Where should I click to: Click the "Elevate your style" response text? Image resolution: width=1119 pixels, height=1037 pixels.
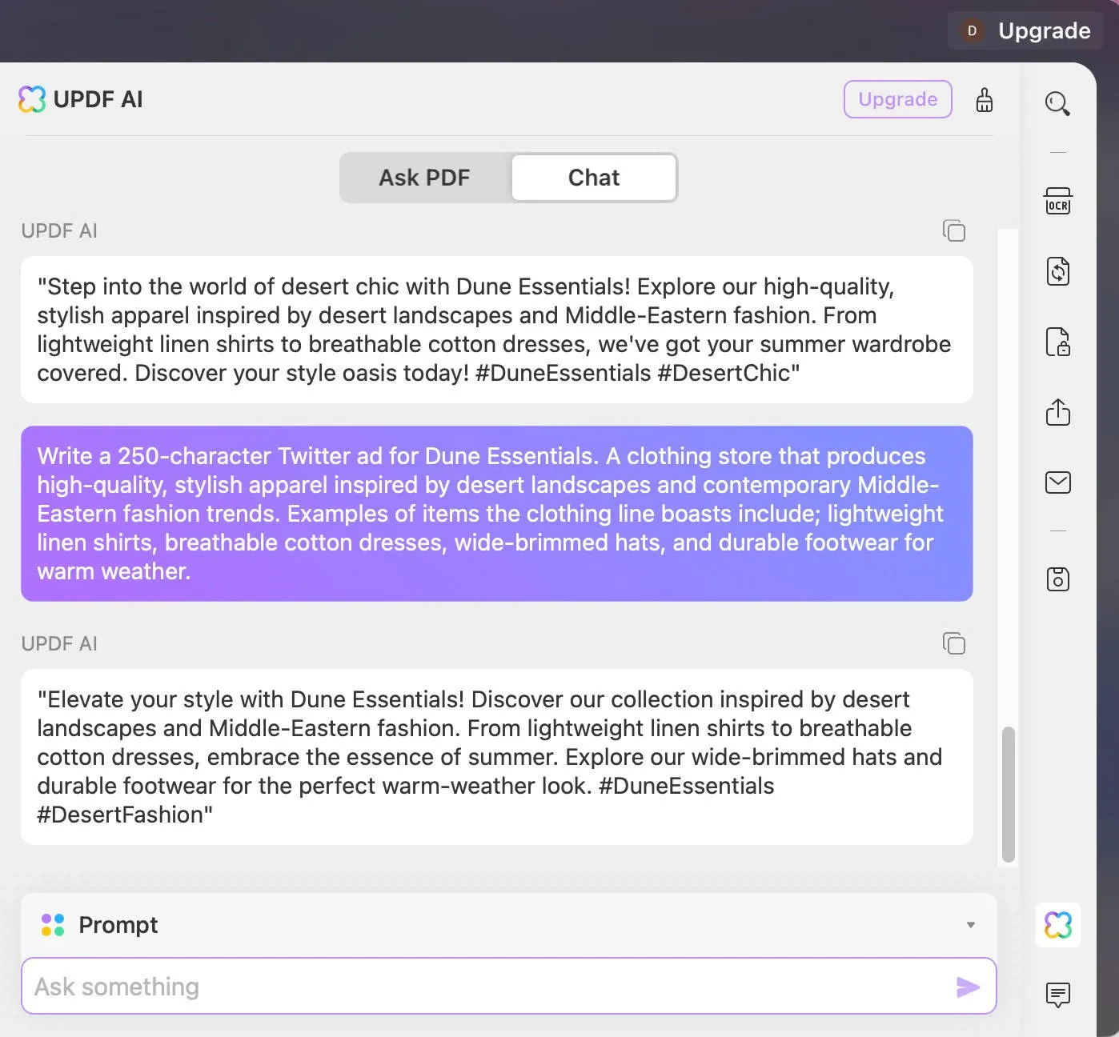tap(497, 757)
